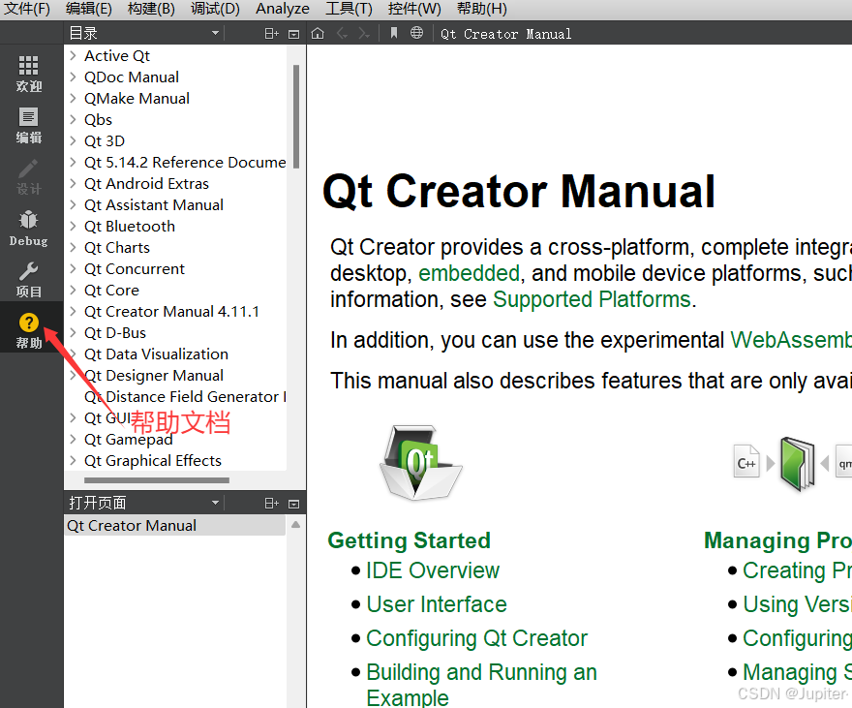Click the Qt box Getting Started image
This screenshot has height=708, width=852.
[420, 462]
